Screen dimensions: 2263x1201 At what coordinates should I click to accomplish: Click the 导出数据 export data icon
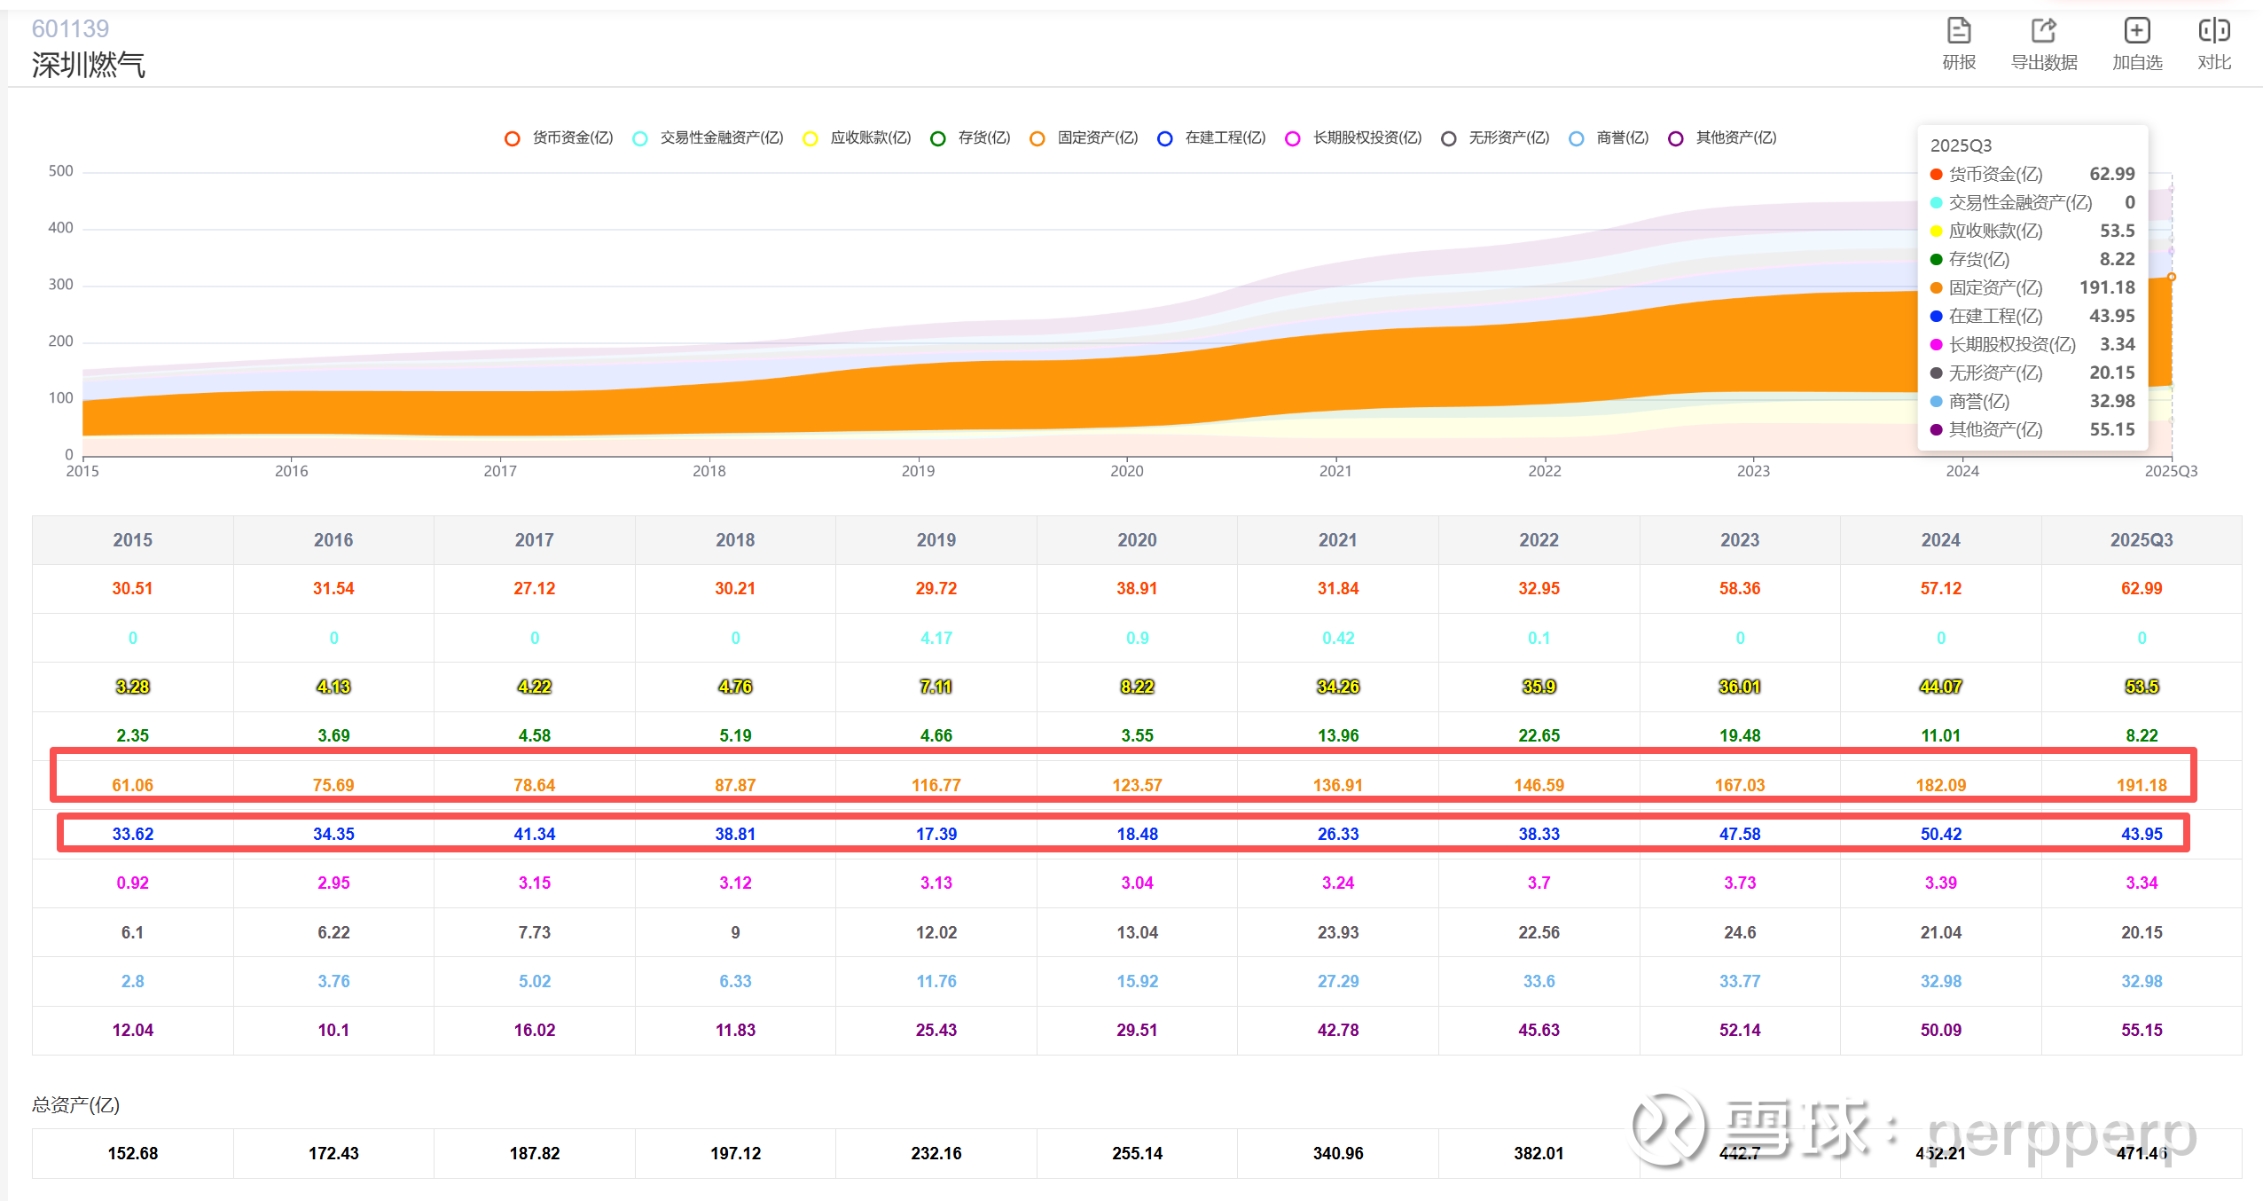coord(2044,32)
